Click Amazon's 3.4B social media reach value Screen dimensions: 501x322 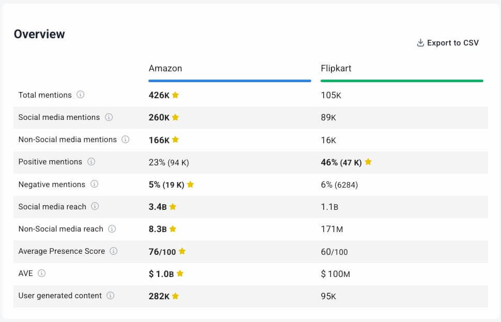point(157,207)
